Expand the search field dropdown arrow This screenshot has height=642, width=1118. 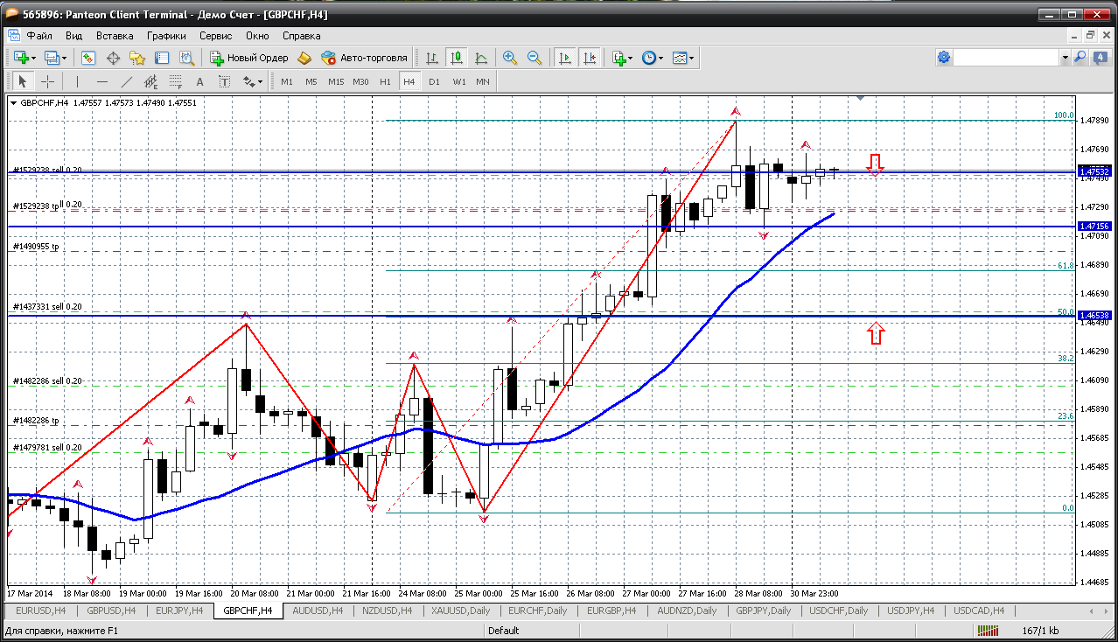[x=1065, y=58]
